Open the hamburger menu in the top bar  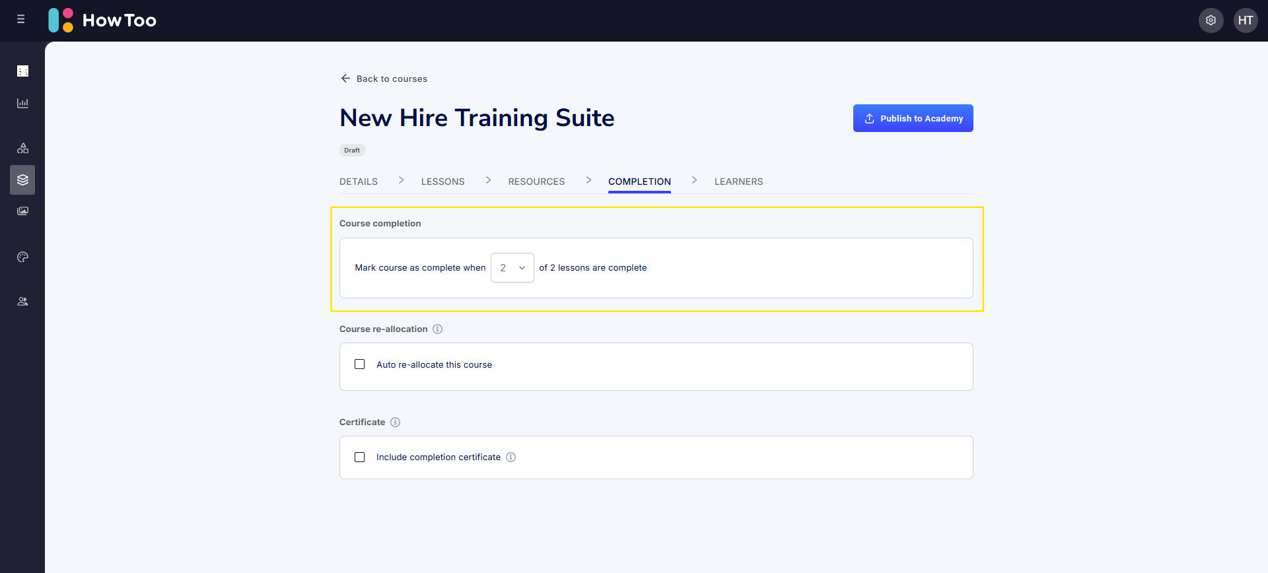click(21, 20)
